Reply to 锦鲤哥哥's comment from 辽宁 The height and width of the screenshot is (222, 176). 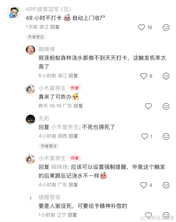point(72,215)
